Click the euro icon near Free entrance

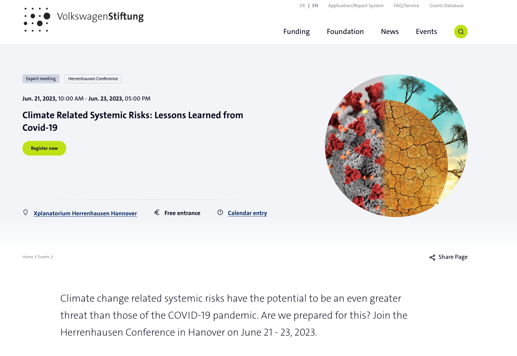[x=157, y=213]
